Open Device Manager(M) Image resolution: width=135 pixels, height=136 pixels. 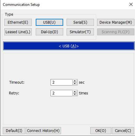116,22
